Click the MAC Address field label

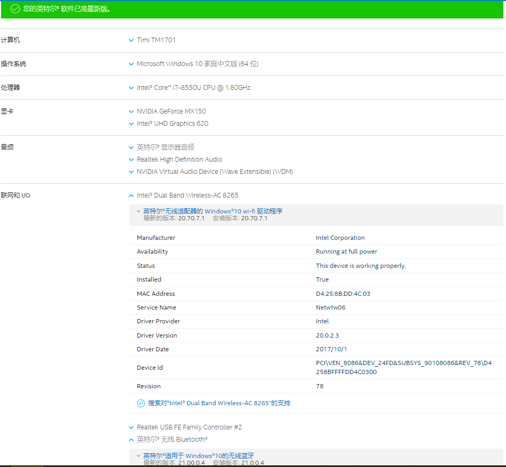pyautogui.click(x=156, y=294)
